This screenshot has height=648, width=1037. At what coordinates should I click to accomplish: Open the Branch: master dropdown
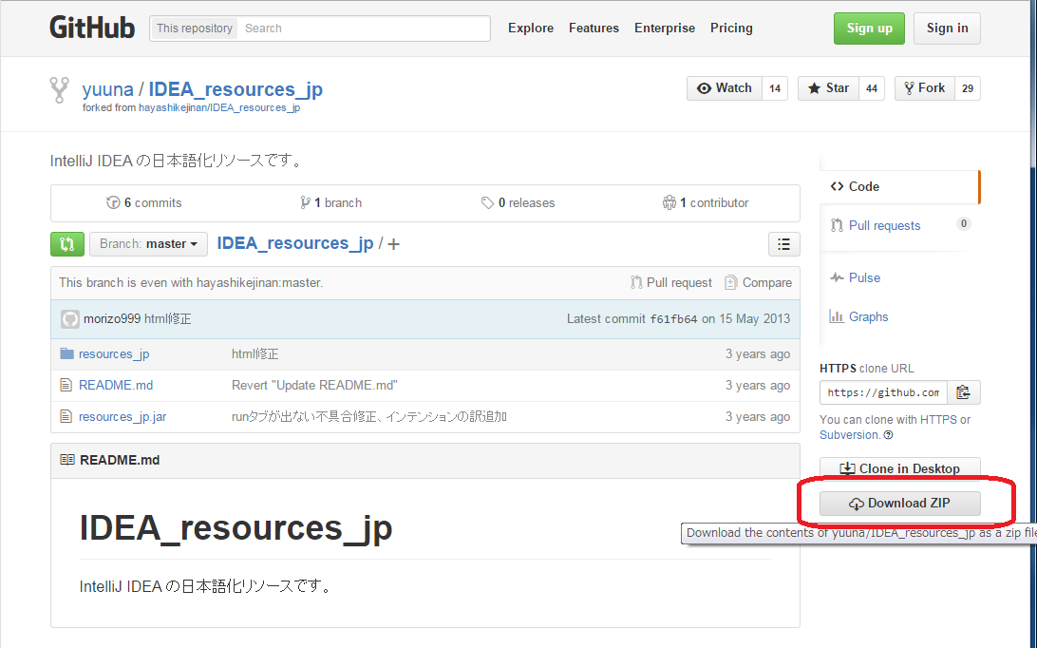pos(148,243)
